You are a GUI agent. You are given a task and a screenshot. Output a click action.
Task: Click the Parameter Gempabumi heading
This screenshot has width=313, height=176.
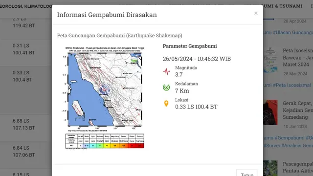click(190, 46)
